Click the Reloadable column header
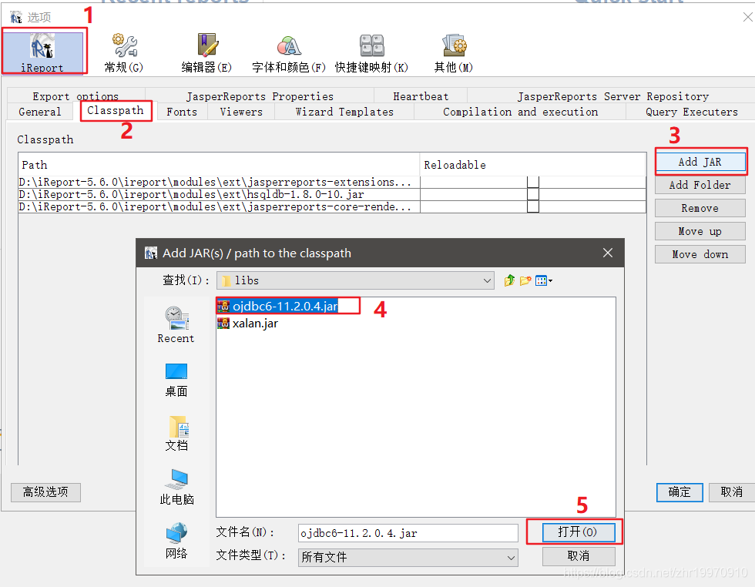Image resolution: width=755 pixels, height=587 pixels. pyautogui.click(x=532, y=165)
